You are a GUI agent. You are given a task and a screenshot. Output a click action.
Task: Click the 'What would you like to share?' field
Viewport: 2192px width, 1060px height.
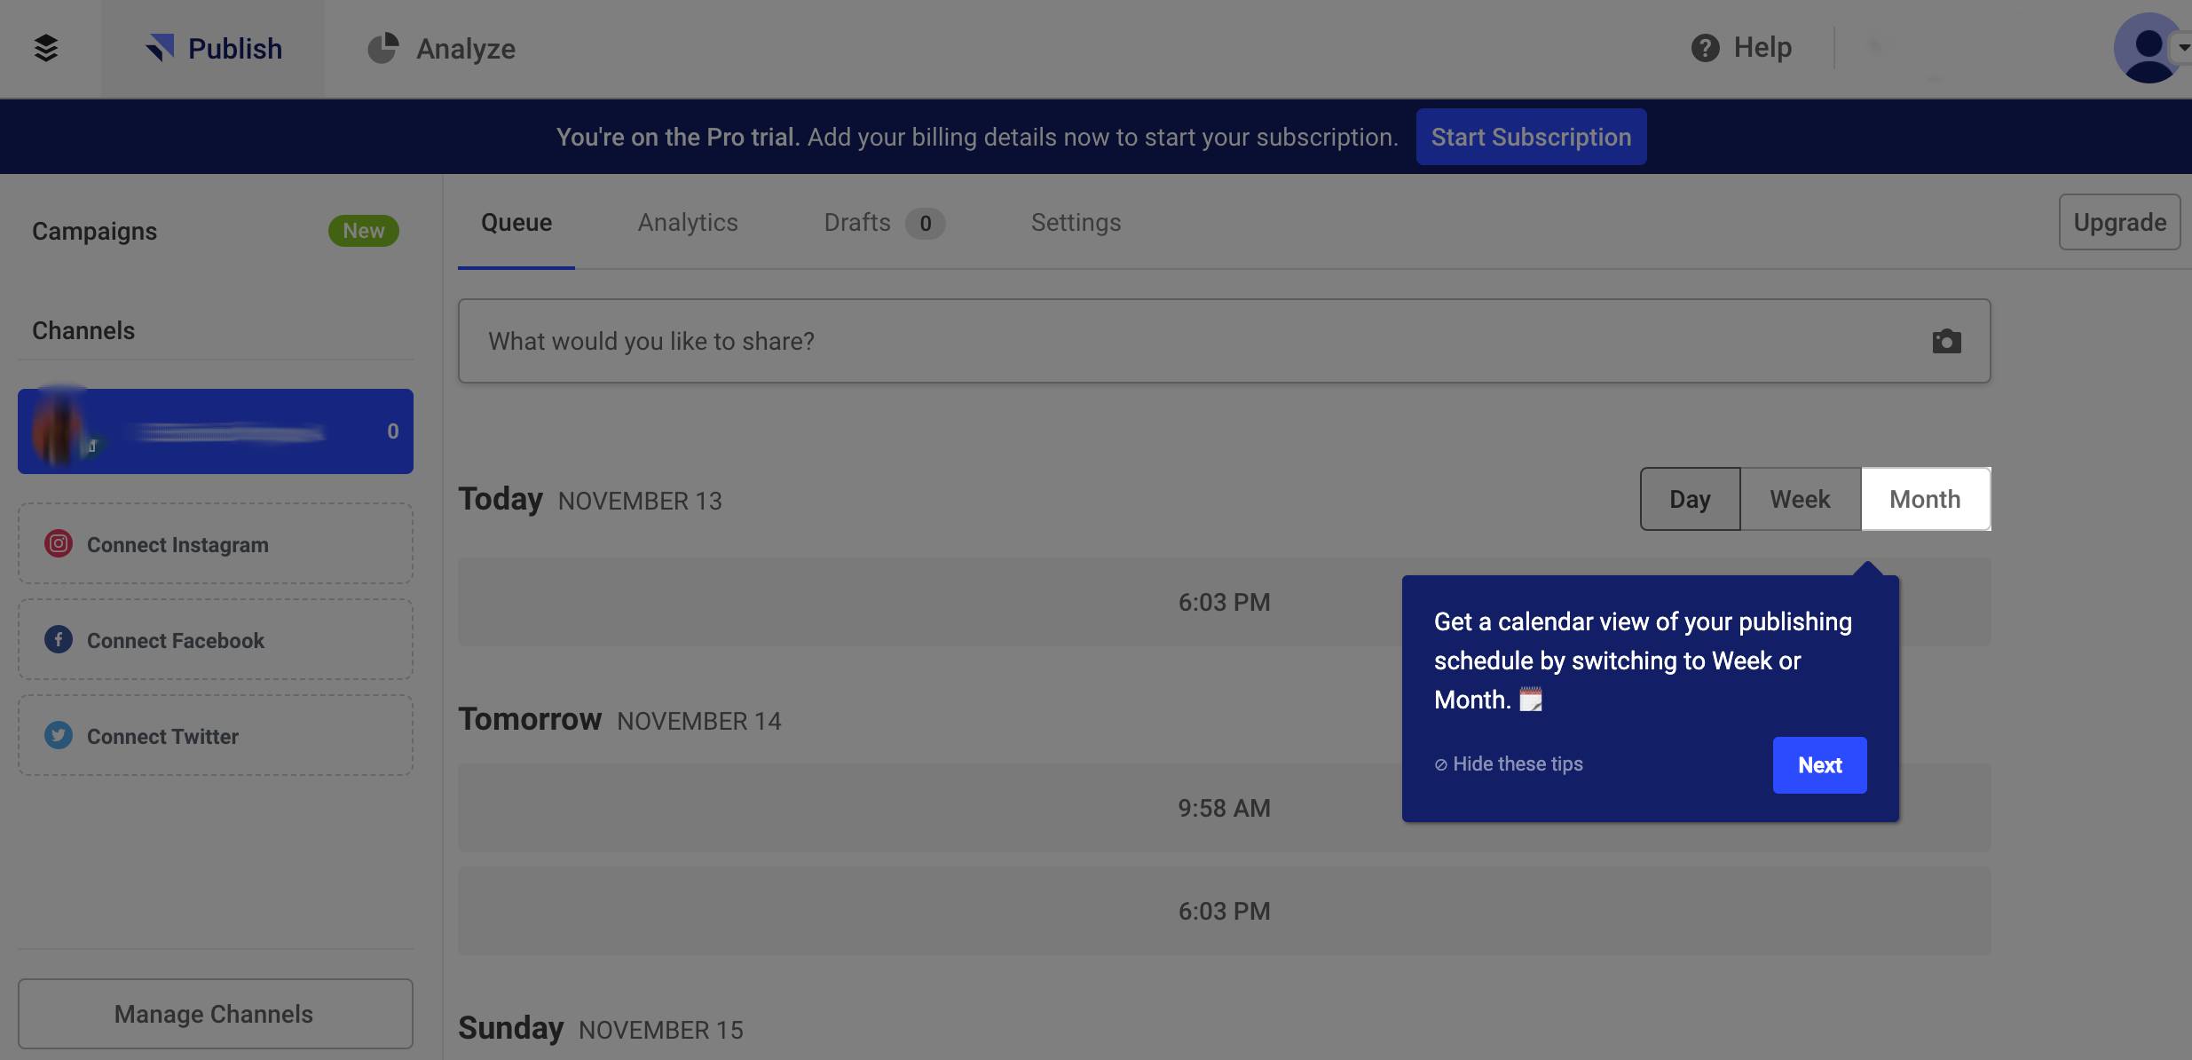click(x=1225, y=341)
